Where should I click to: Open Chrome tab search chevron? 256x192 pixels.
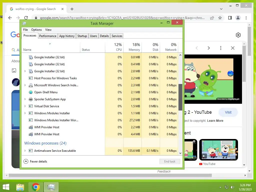click(221, 9)
